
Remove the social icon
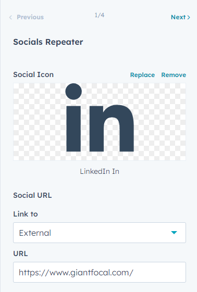tap(174, 75)
